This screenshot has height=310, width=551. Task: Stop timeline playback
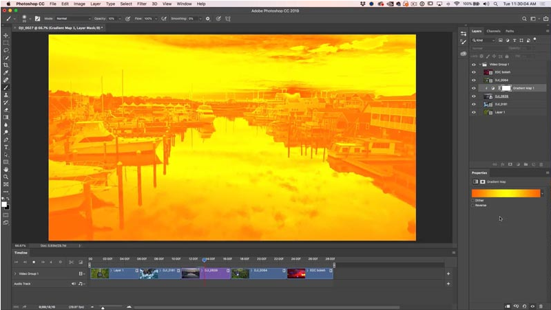click(x=34, y=262)
